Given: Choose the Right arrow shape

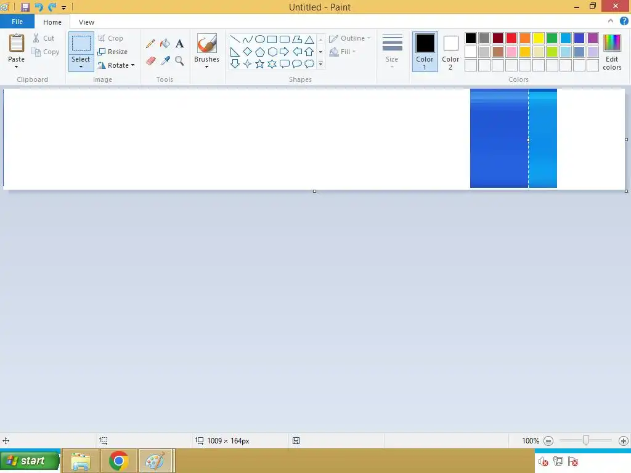Looking at the screenshot, I should (x=285, y=52).
